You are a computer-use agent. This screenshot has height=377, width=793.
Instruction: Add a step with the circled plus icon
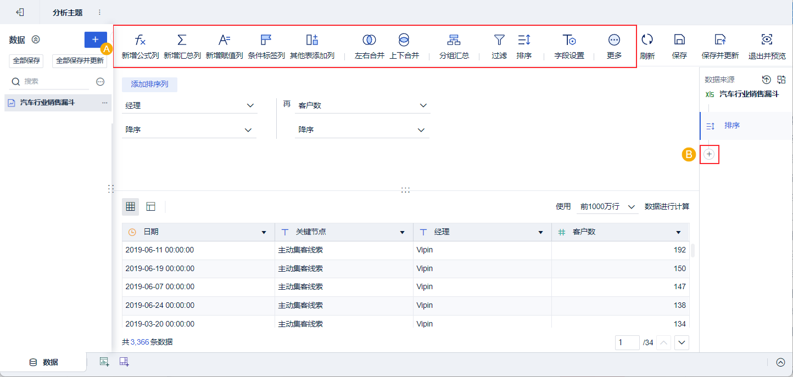click(x=709, y=155)
